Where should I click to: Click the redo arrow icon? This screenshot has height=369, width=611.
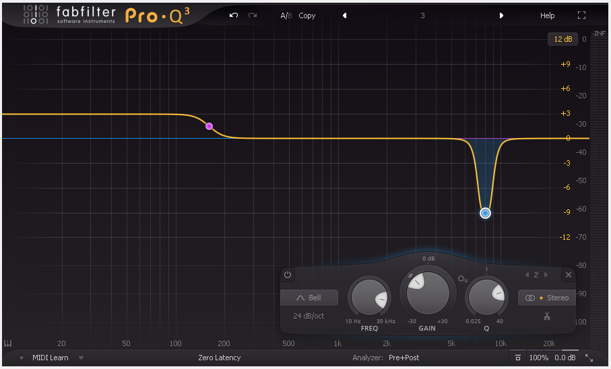coord(253,15)
